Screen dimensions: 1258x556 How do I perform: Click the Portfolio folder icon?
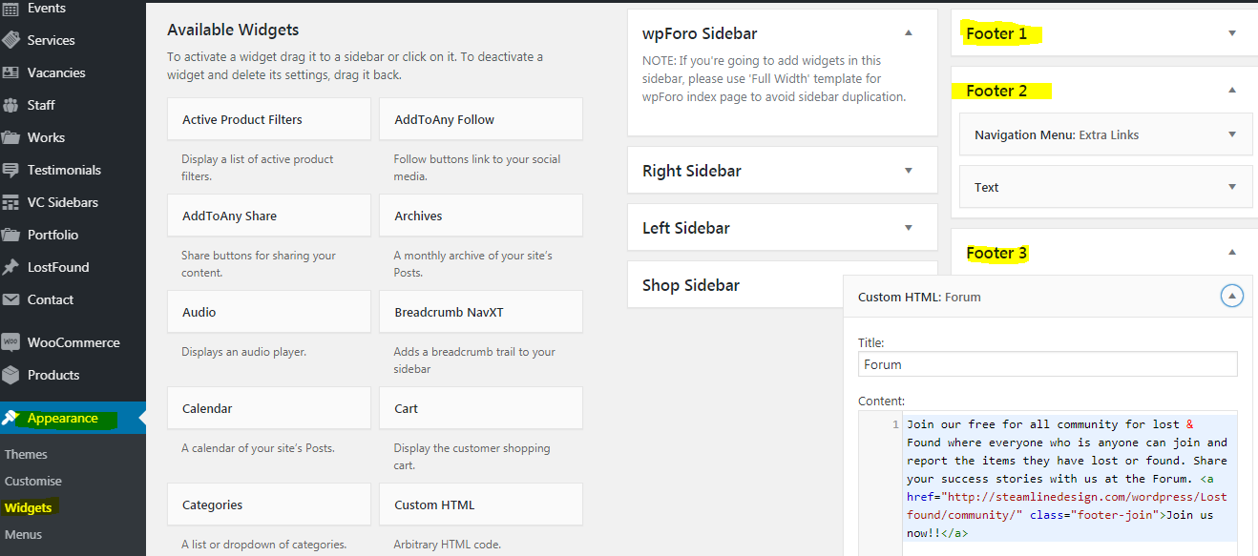pyautogui.click(x=11, y=235)
